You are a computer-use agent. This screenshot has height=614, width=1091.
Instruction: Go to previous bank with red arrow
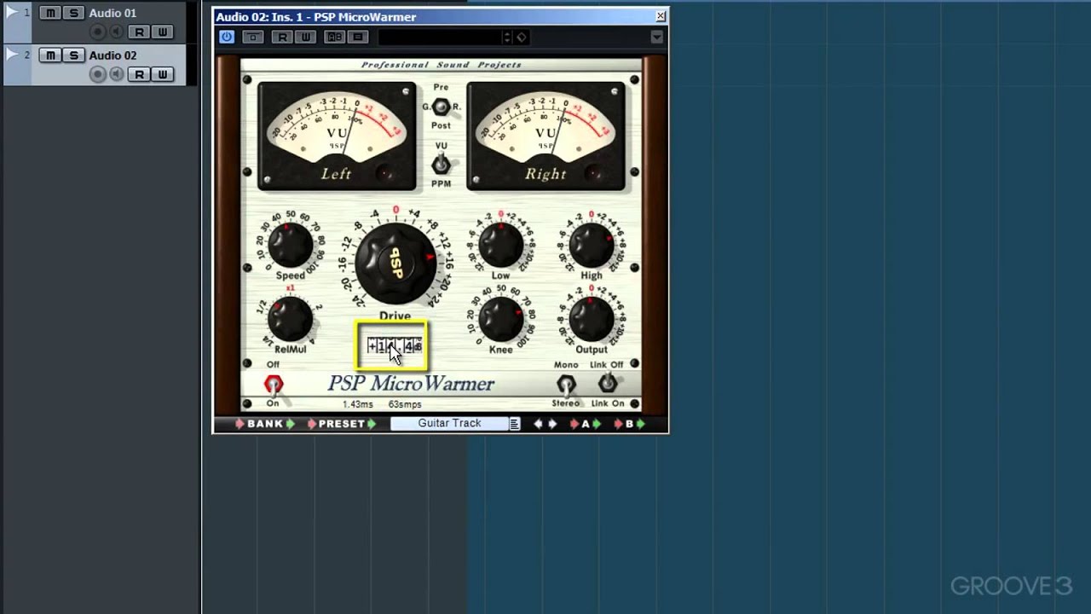(240, 424)
